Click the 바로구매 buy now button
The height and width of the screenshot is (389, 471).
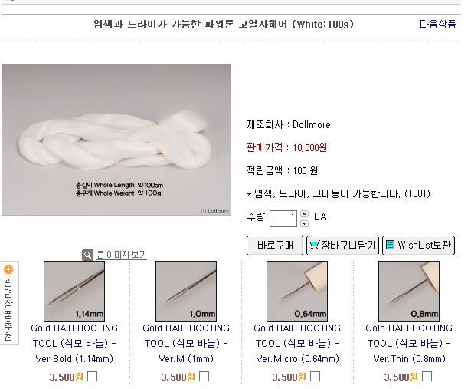[275, 246]
